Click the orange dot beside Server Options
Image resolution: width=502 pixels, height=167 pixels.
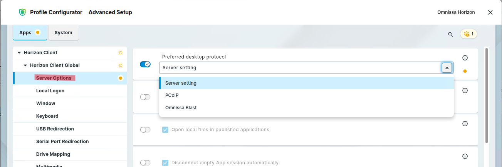121,78
